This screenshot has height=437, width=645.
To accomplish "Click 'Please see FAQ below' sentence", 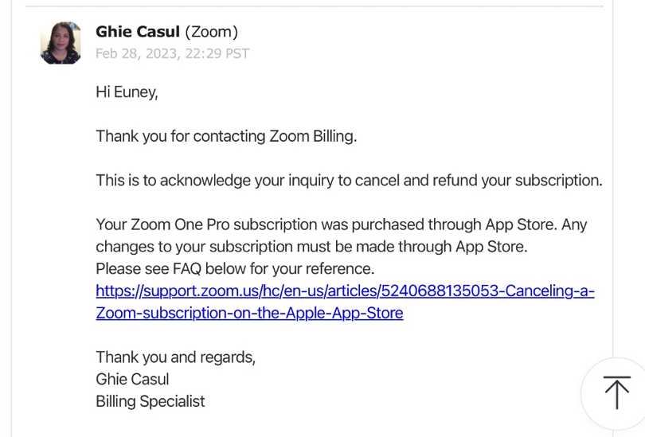I will click(235, 269).
